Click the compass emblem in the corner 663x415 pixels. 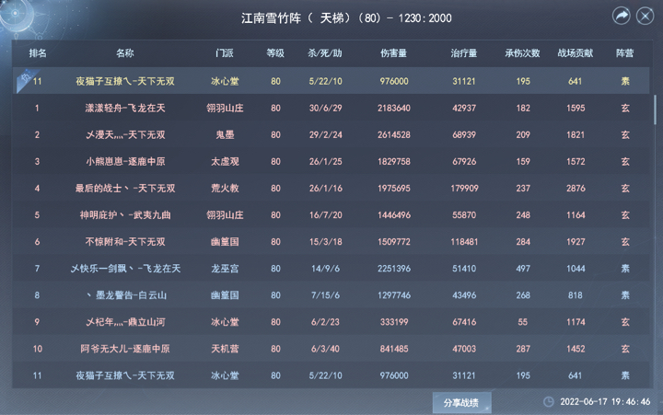[x=16, y=14]
